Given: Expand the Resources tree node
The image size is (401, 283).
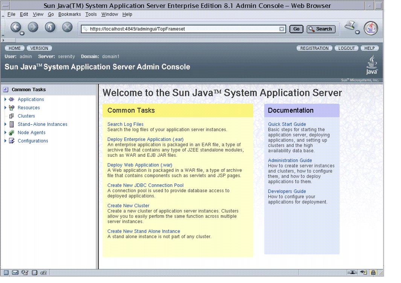Looking at the screenshot, I should point(5,107).
